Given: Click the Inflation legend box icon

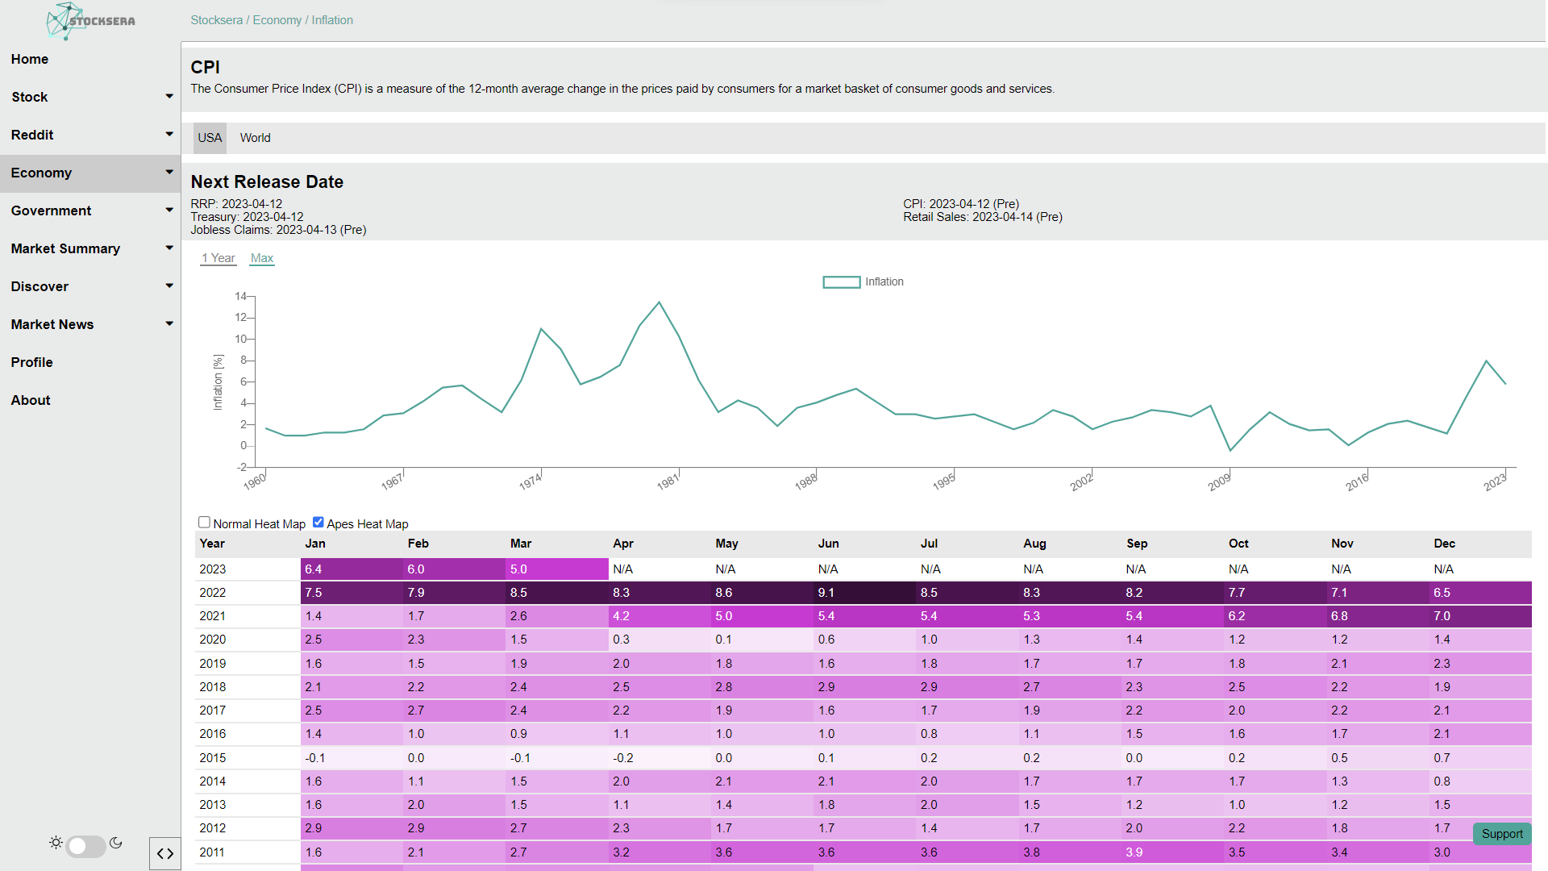Looking at the screenshot, I should click(x=841, y=282).
